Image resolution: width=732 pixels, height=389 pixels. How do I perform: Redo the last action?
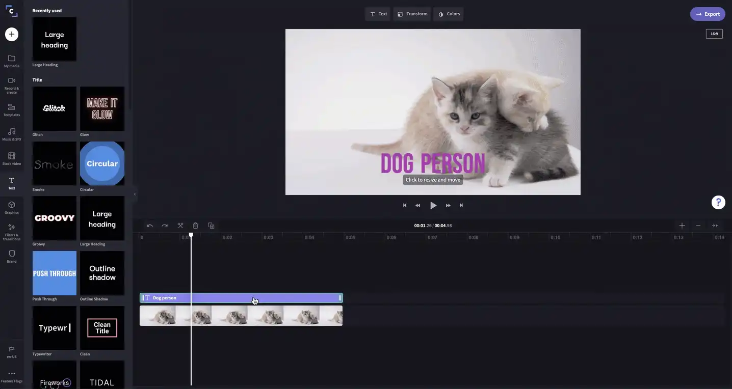tap(165, 226)
